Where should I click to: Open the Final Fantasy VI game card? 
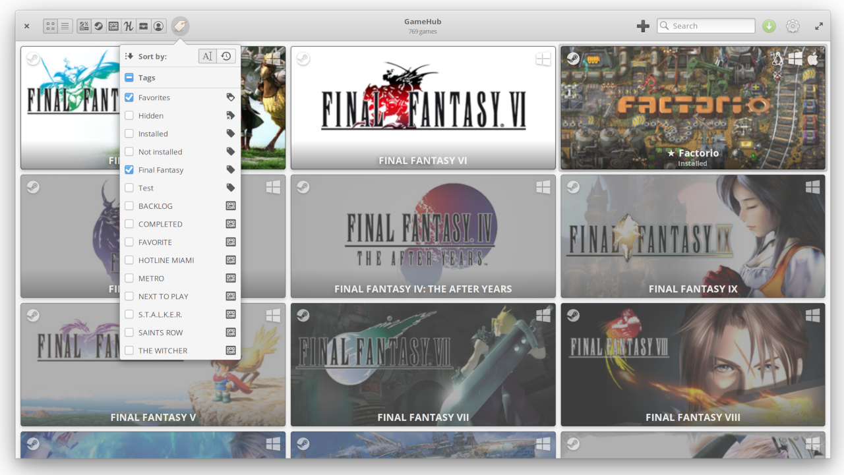point(423,108)
